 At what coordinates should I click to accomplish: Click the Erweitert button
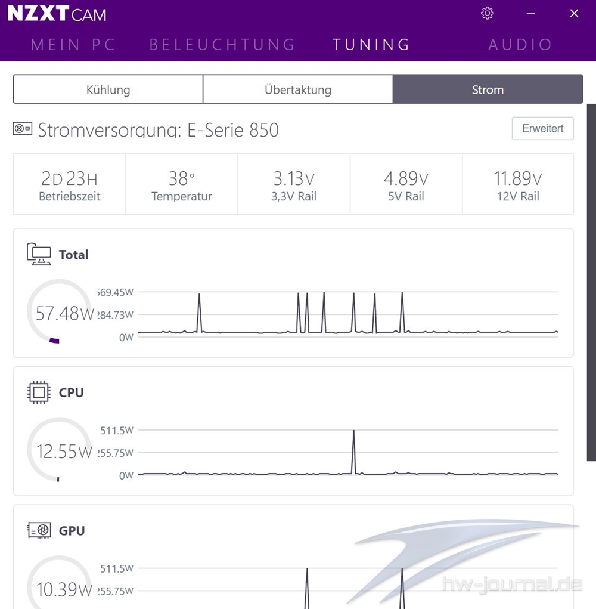[542, 128]
